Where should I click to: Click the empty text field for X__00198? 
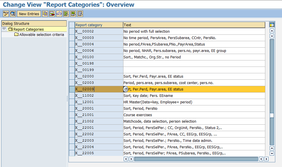click(194, 63)
